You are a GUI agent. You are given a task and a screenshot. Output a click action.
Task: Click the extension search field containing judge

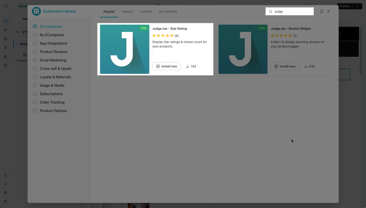click(x=290, y=12)
